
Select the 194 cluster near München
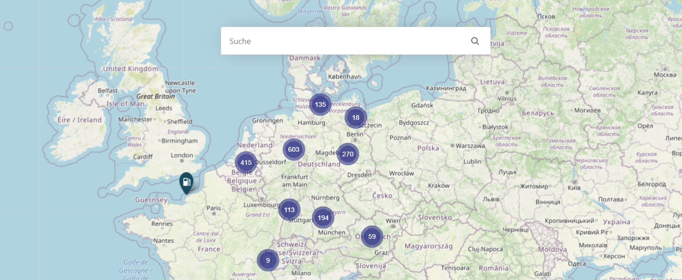323,218
